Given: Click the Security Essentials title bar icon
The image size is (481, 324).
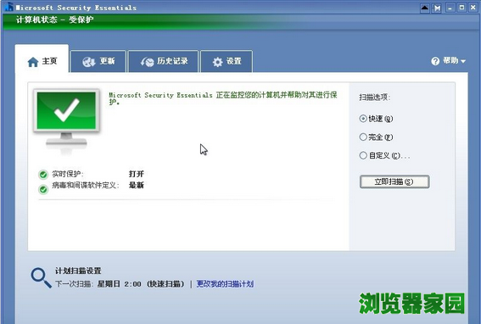Looking at the screenshot, I should pyautogui.click(x=9, y=7).
